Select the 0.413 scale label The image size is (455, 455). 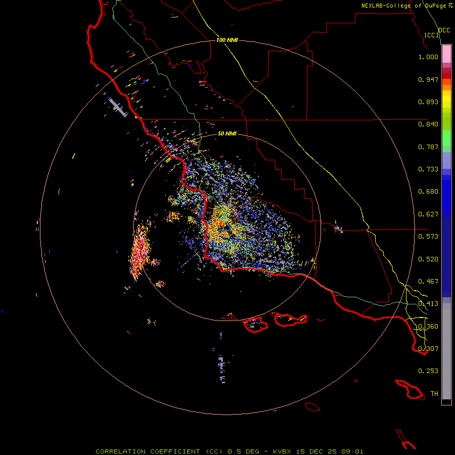point(428,304)
